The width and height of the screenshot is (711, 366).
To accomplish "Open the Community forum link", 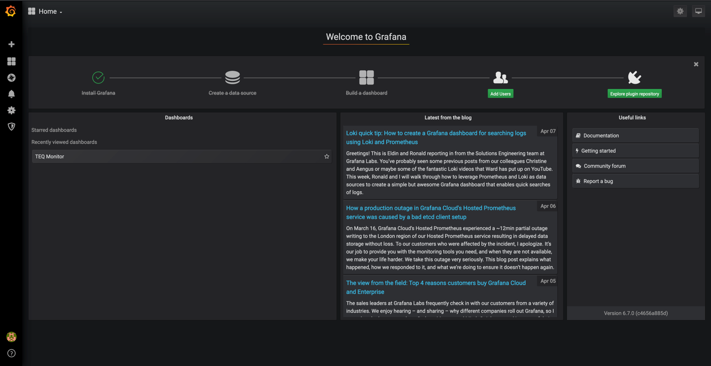I will click(x=604, y=166).
